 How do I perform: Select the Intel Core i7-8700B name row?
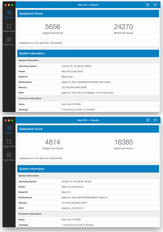[x=88, y=104]
